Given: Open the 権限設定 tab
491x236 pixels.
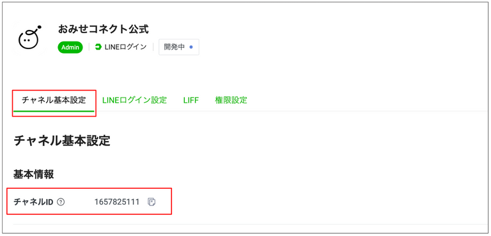Looking at the screenshot, I should point(231,100).
